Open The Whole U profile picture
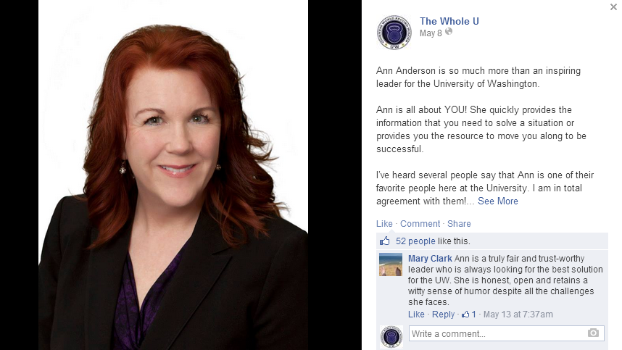 (x=394, y=33)
